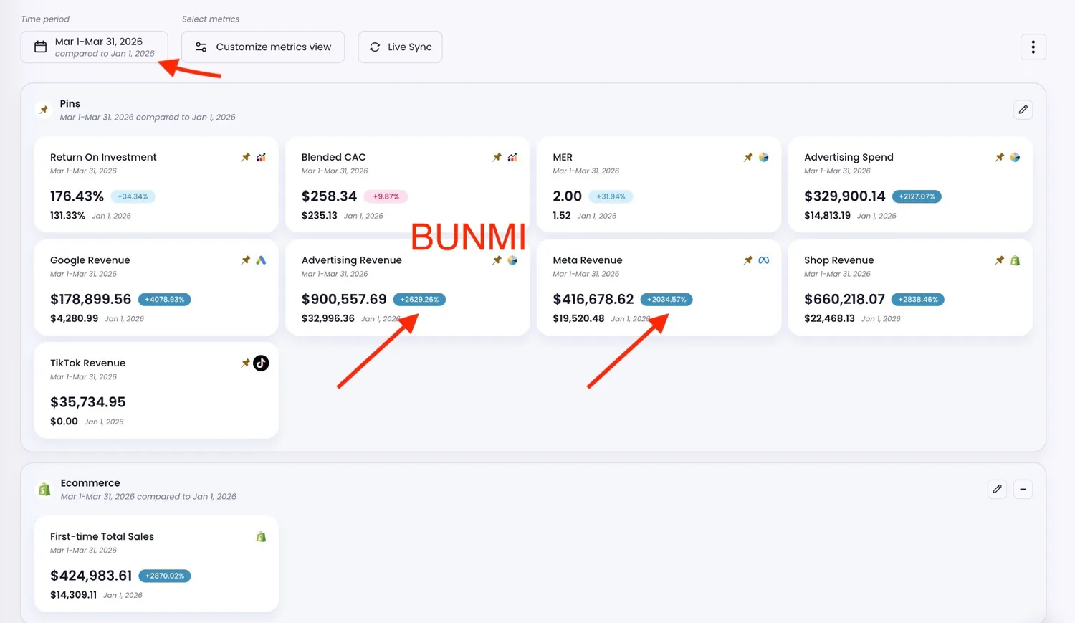Click the +34.34% change badge

(x=133, y=196)
